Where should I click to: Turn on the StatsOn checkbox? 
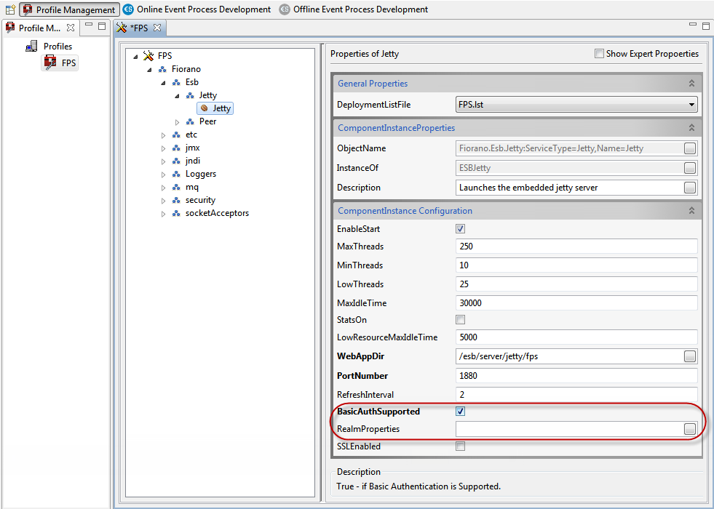(x=460, y=320)
